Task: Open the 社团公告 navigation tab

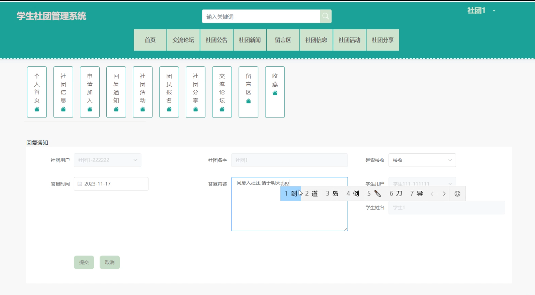Action: pos(216,40)
